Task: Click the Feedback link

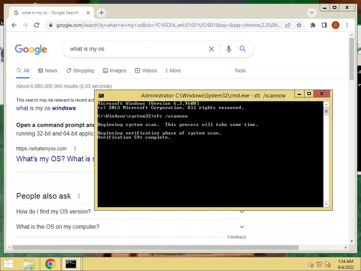Action: [237, 237]
